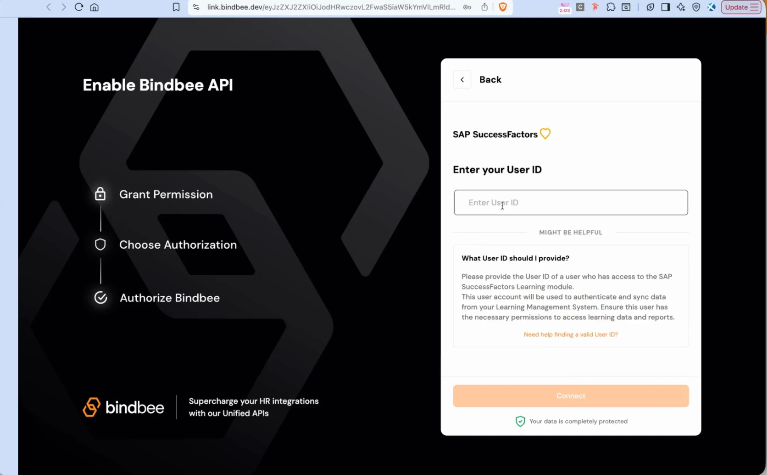The width and height of the screenshot is (767, 475).
Task: Open the Leo AI sparkle icon
Action: click(x=681, y=7)
